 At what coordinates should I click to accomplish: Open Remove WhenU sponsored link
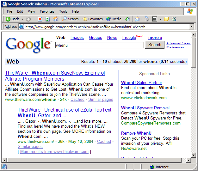(136, 133)
